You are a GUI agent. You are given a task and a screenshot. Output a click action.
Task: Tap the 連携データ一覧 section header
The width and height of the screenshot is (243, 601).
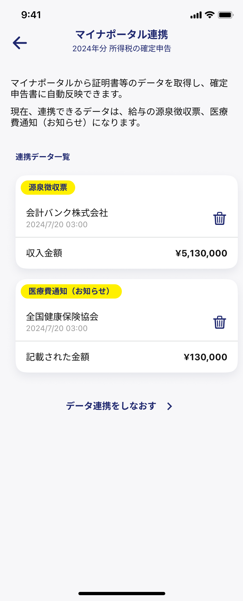43,157
